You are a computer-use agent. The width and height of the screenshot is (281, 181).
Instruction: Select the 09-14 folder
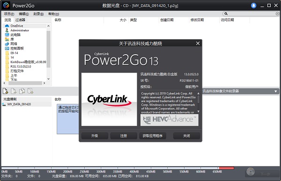14,53
